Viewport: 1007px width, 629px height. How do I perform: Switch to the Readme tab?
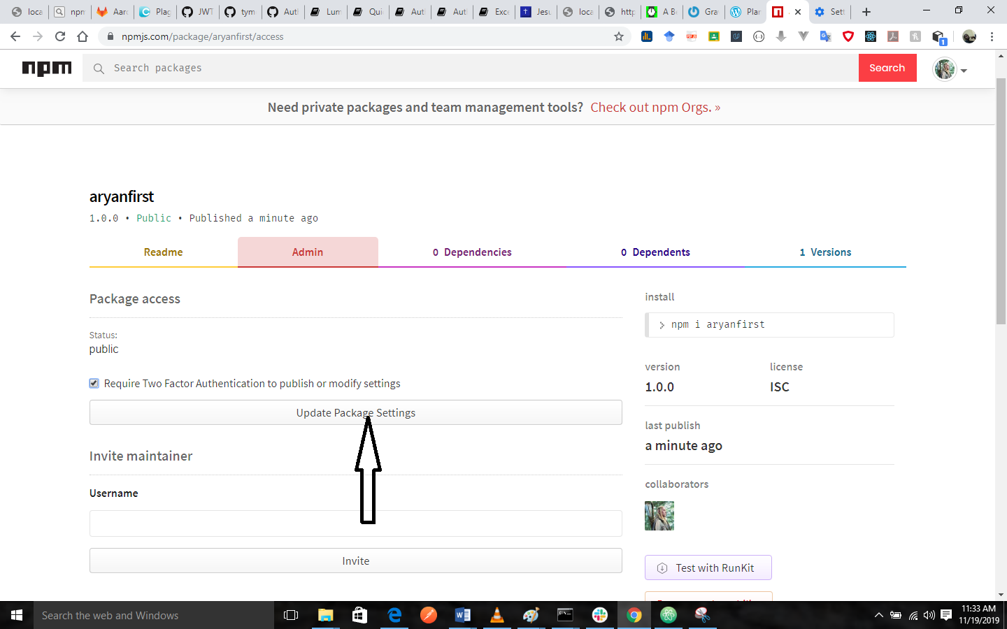click(163, 252)
